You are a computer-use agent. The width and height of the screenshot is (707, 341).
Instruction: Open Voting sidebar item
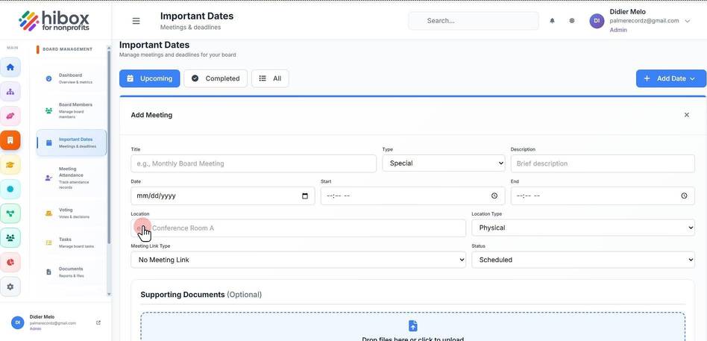(x=72, y=213)
